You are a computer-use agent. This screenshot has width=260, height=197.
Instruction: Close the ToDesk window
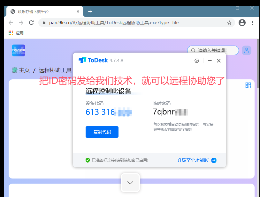pos(219,61)
